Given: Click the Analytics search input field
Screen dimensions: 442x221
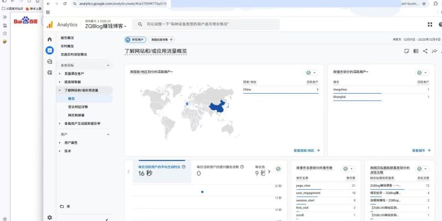Looking at the screenshot, I should (x=206, y=25).
